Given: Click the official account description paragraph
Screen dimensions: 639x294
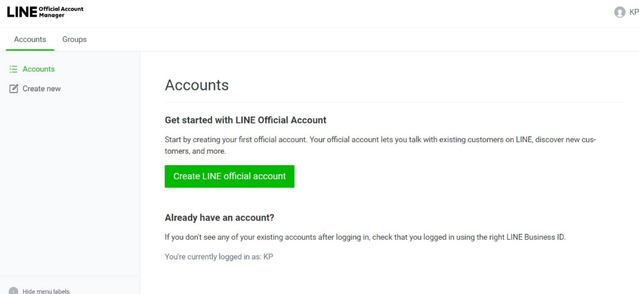Looking at the screenshot, I should point(380,145).
